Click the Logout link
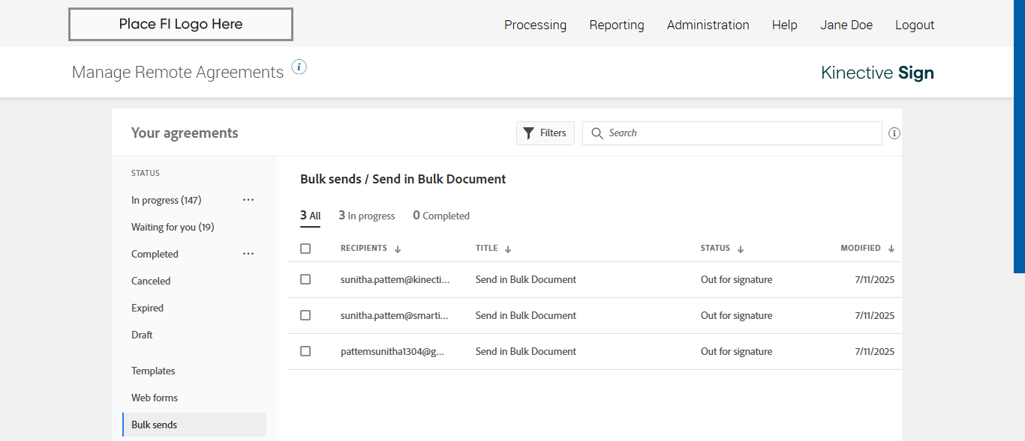Viewport: 1025px width, 441px height. point(914,25)
